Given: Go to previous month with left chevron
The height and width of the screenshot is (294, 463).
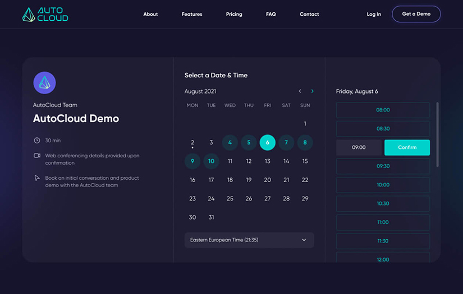Looking at the screenshot, I should tap(300, 91).
